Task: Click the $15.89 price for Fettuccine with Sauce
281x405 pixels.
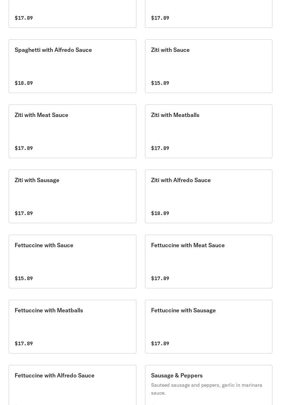Action: click(x=24, y=278)
